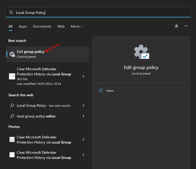Select the All filter tab
Viewport: 196px width, 169px height.
[10, 26]
